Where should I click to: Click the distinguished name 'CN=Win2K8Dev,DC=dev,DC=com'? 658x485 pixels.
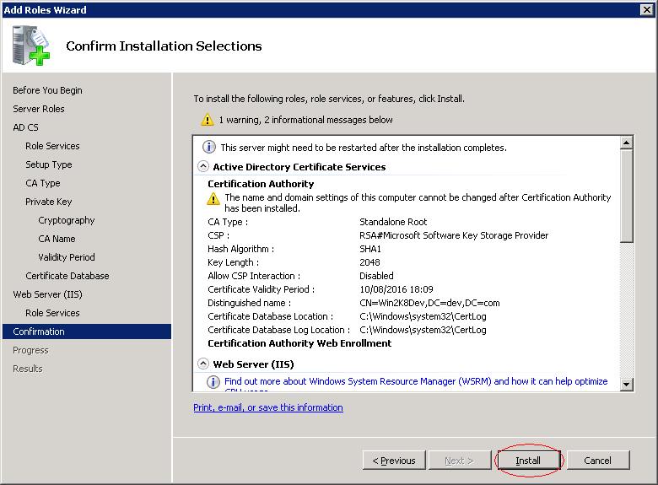(429, 303)
